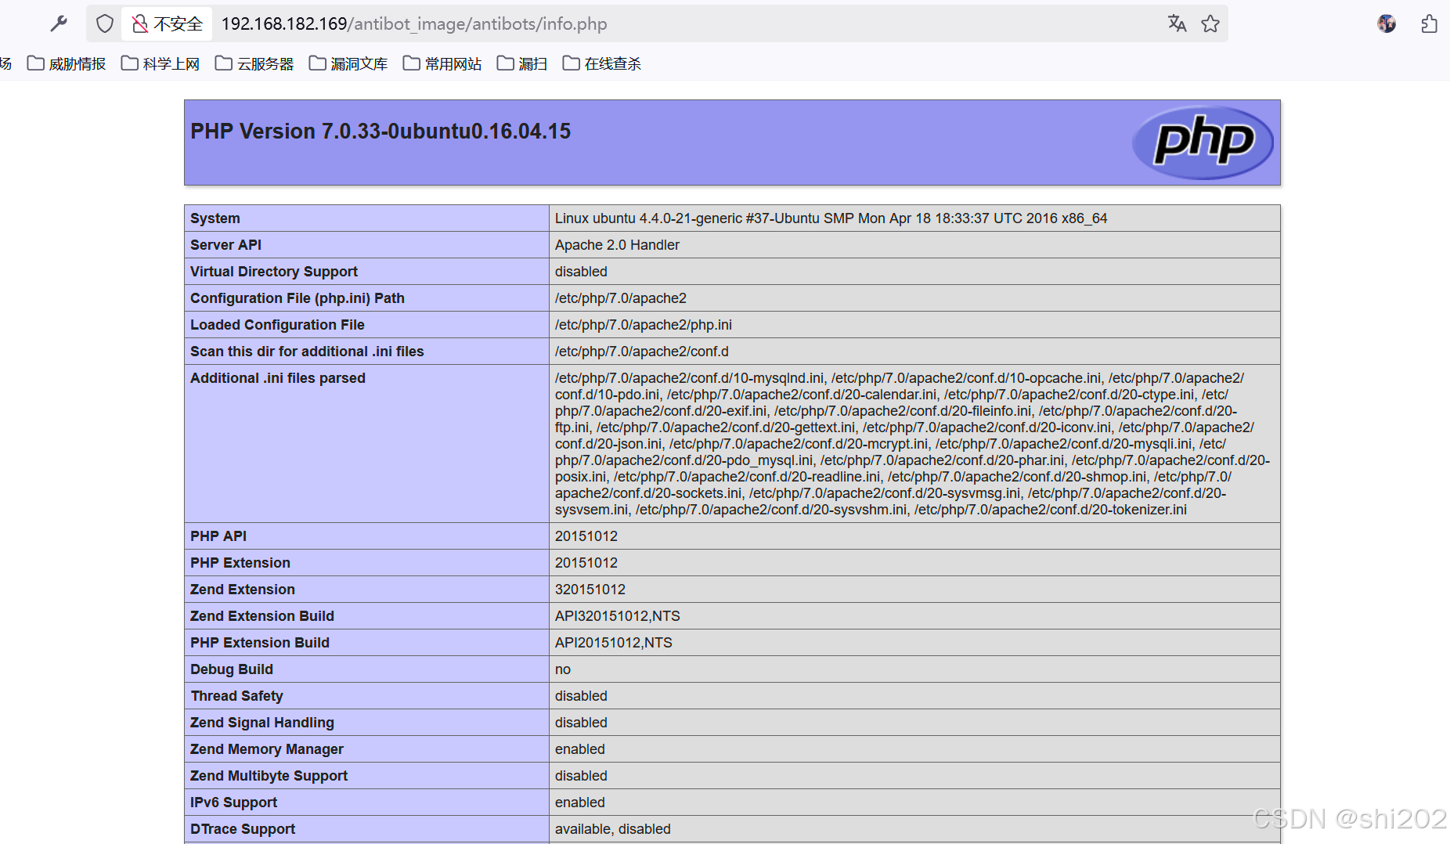This screenshot has height=844, width=1450.
Task: Open the 漏洞文库 bookmark folder
Action: (348, 63)
